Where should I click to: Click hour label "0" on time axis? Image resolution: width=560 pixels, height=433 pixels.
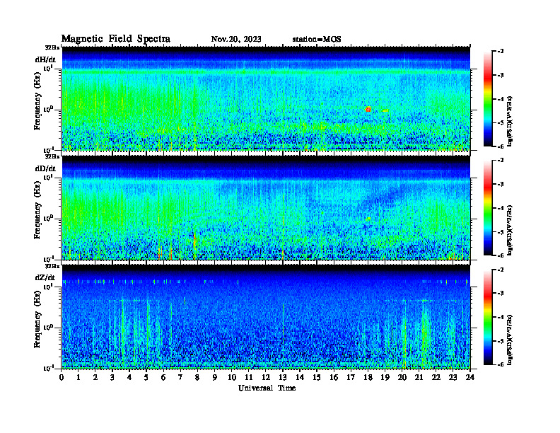pyautogui.click(x=62, y=378)
